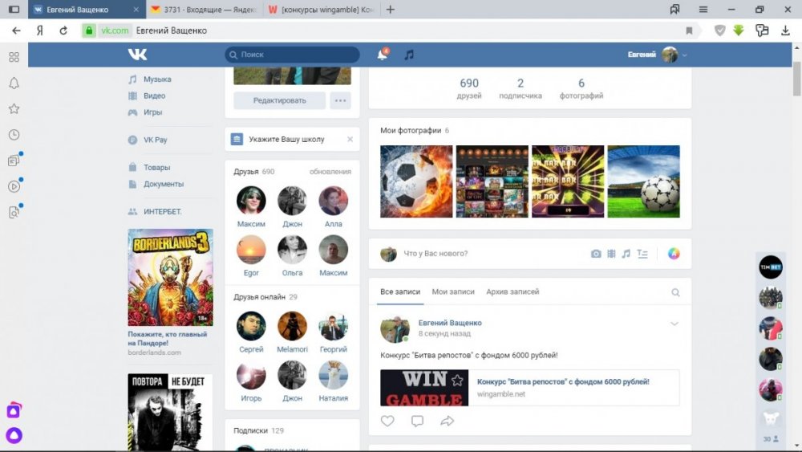Dismiss the Укажите Вашу школу prompt
The height and width of the screenshot is (452, 802).
(x=350, y=139)
